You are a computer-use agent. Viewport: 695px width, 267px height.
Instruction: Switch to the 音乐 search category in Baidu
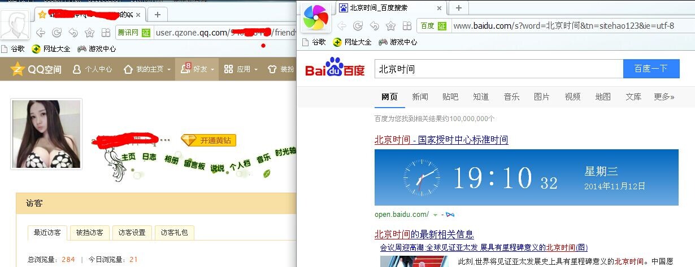(511, 97)
